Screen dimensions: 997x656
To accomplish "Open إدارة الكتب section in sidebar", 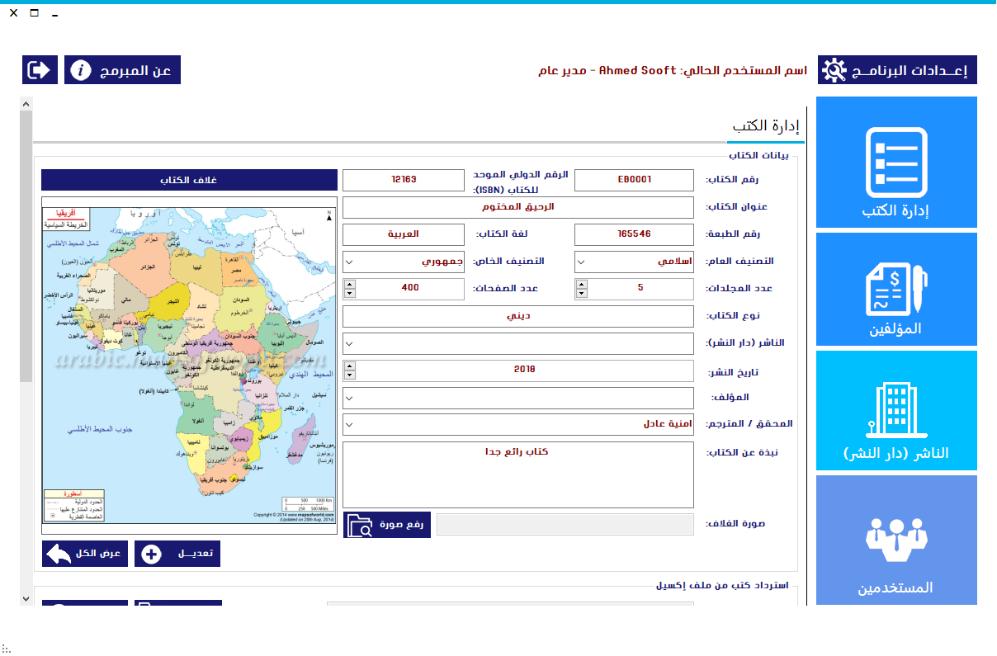I will (x=896, y=163).
